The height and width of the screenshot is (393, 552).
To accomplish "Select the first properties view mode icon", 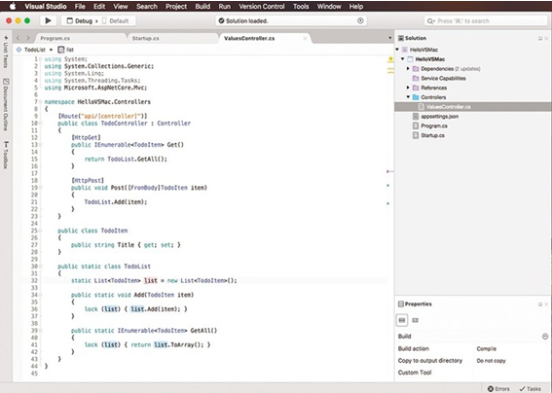I will (x=402, y=320).
